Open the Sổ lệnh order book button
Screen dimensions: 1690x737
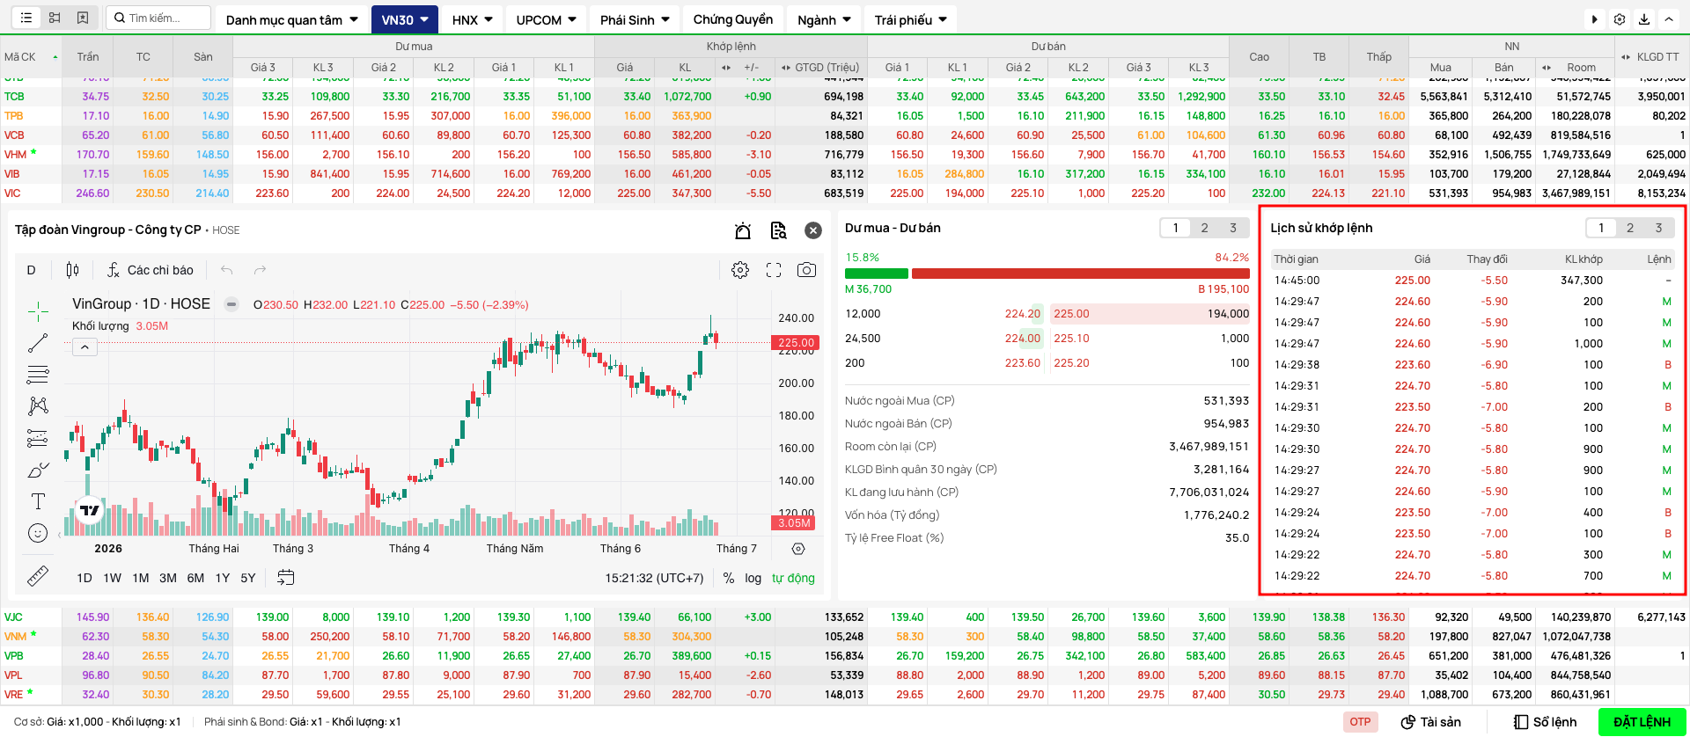pos(1546,722)
